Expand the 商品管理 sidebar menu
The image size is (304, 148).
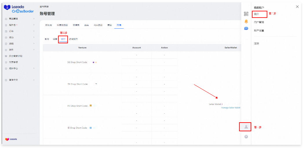pos(19,19)
